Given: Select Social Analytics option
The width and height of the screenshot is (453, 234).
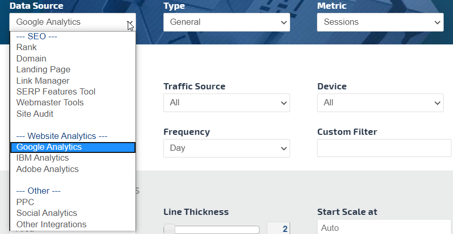Looking at the screenshot, I should pos(47,213).
